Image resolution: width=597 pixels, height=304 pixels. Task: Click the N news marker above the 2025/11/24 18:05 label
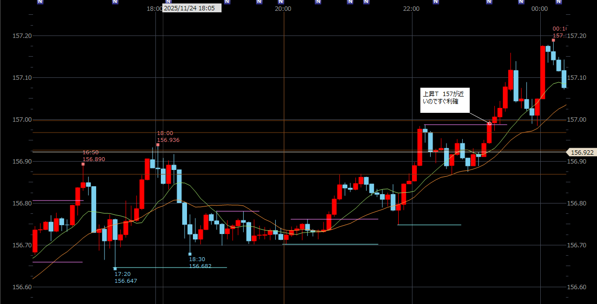(x=169, y=2)
